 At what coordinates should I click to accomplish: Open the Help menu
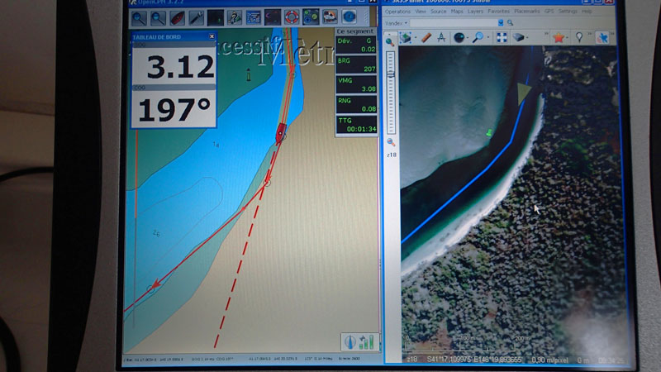pos(587,12)
